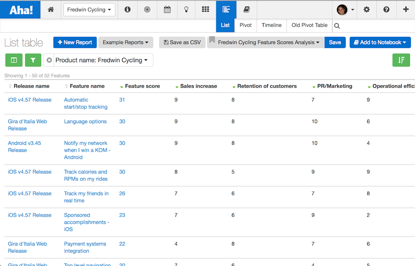Open the Releases calendar icon

point(167,9)
